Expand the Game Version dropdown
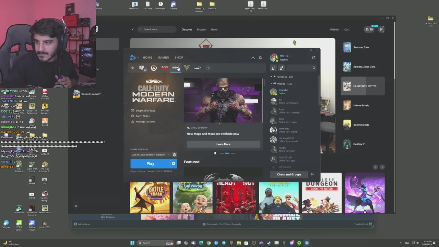This screenshot has width=439, height=247. pyautogui.click(x=150, y=155)
